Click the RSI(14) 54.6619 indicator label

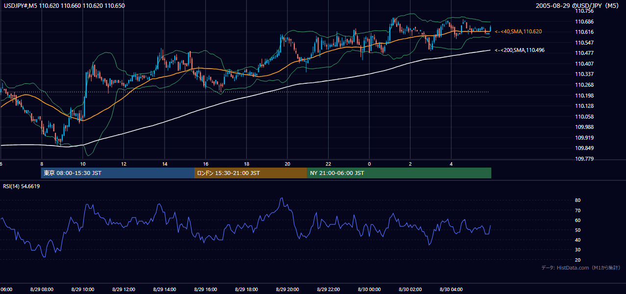pyautogui.click(x=22, y=186)
